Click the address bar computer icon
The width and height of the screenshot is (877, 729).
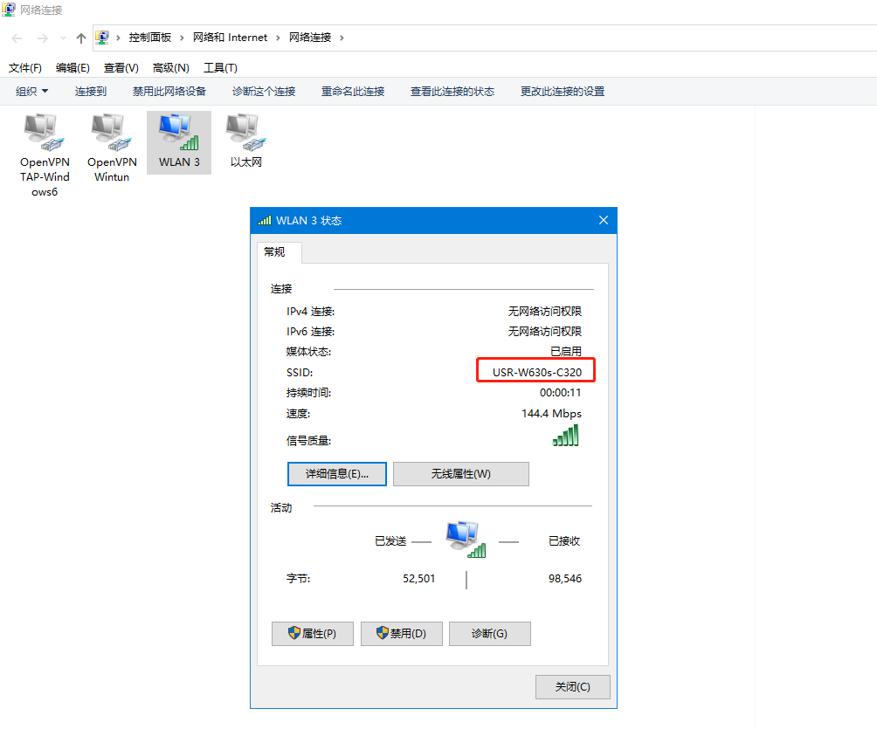point(103,38)
